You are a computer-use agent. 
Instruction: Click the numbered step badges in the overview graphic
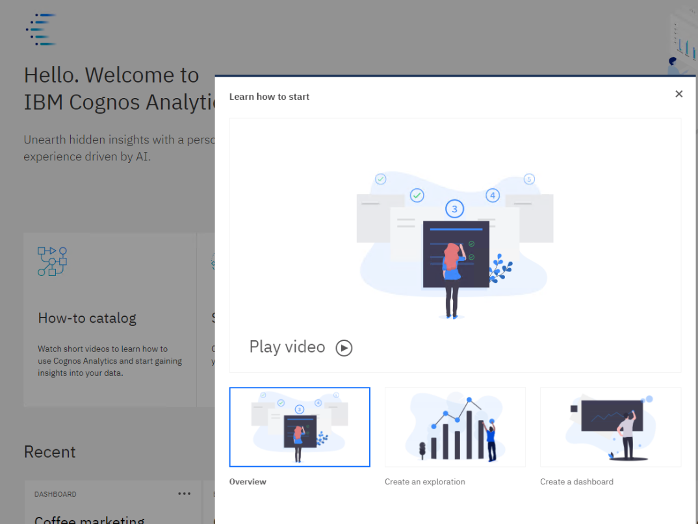pos(454,208)
